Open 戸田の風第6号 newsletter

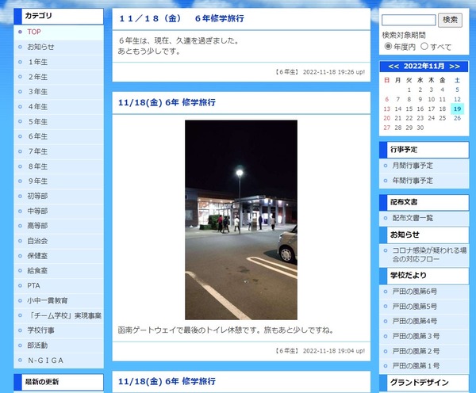[415, 292]
